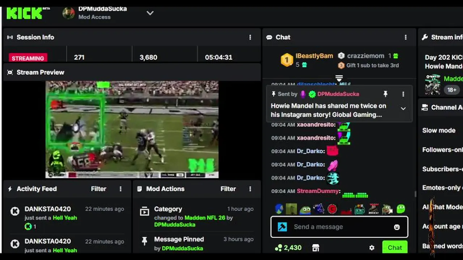463x260 pixels.
Task: Click the 18+ mature content badge
Action: [x=451, y=90]
